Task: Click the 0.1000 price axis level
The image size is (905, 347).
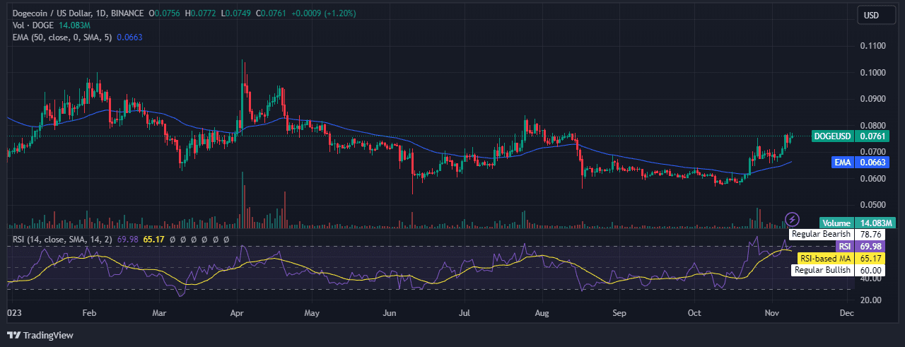Action: point(872,72)
